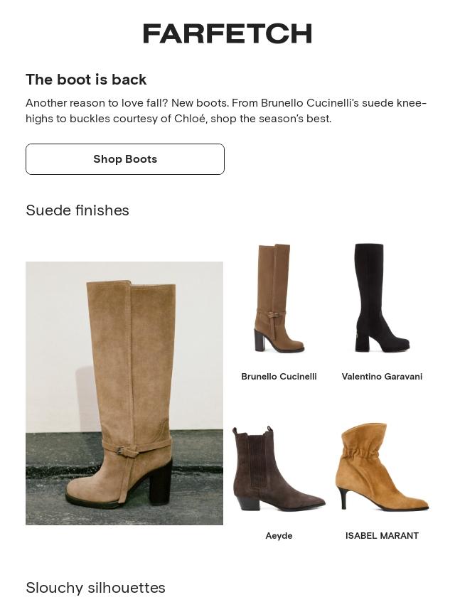Click the Aeyde brand name link

click(x=279, y=536)
